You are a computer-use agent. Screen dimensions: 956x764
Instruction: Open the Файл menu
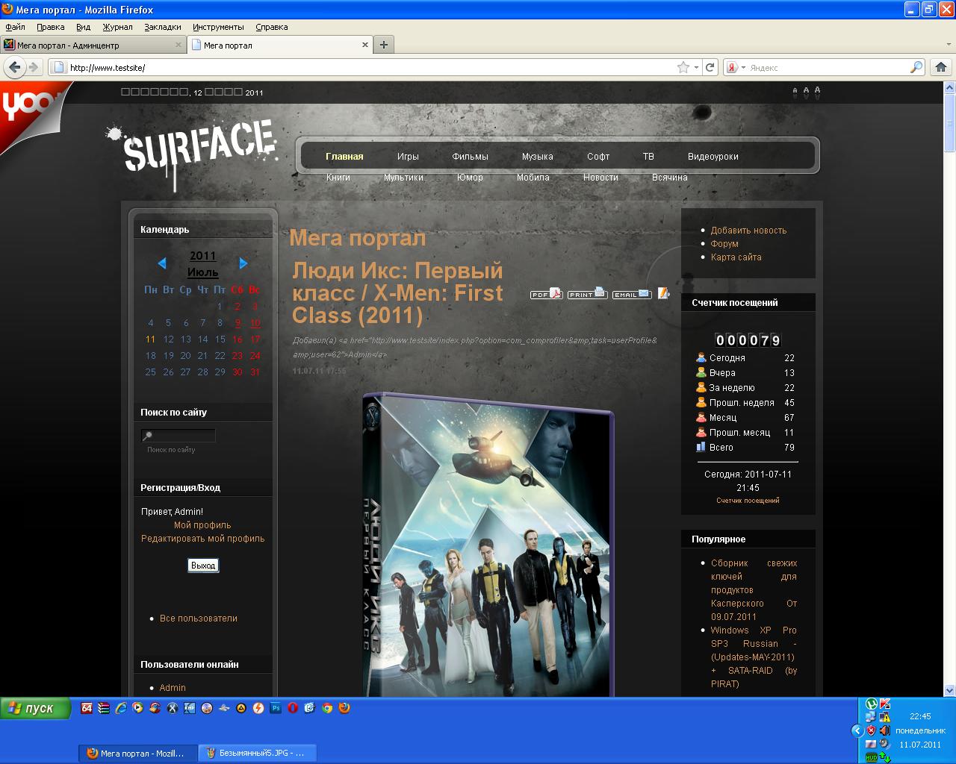(15, 27)
